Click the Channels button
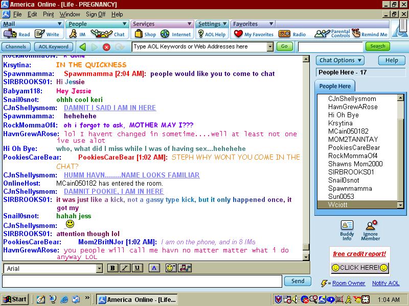The height and width of the screenshot is (306, 409). (16, 47)
